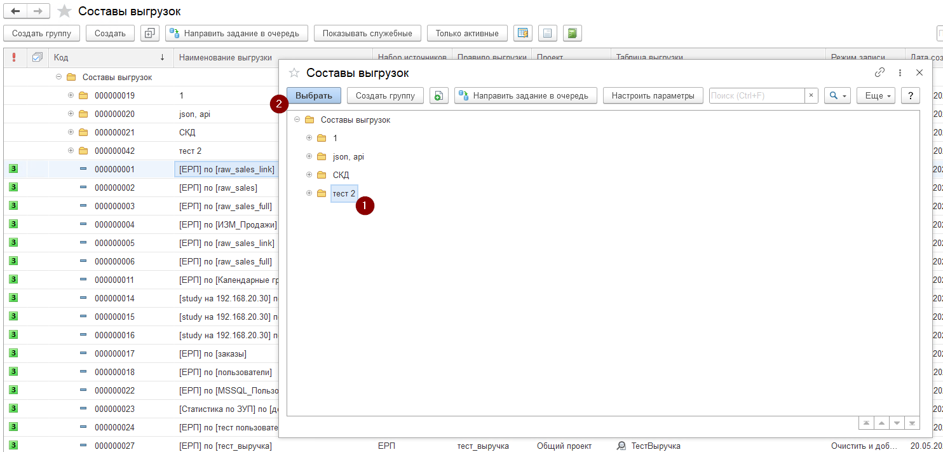Screen dimensions: 943x452
Task: Click the back navigation arrow
Action: [x=15, y=11]
